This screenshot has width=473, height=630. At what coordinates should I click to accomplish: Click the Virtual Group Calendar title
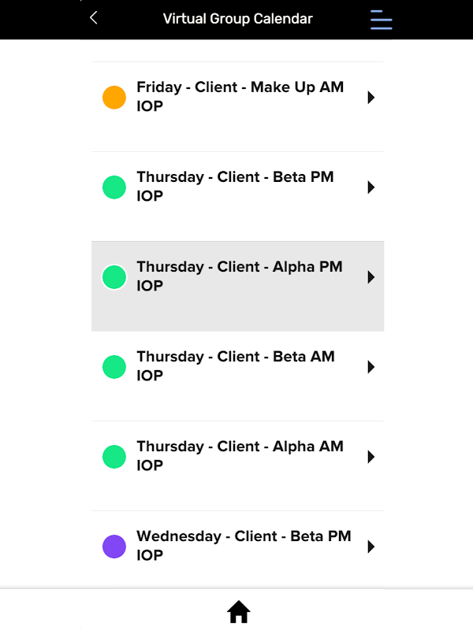click(x=237, y=19)
